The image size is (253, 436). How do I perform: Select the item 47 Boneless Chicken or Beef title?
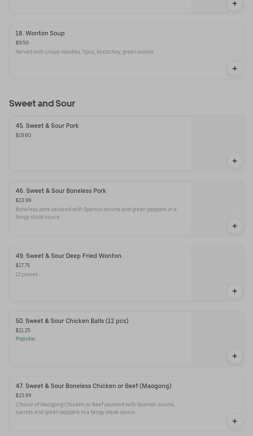click(93, 386)
